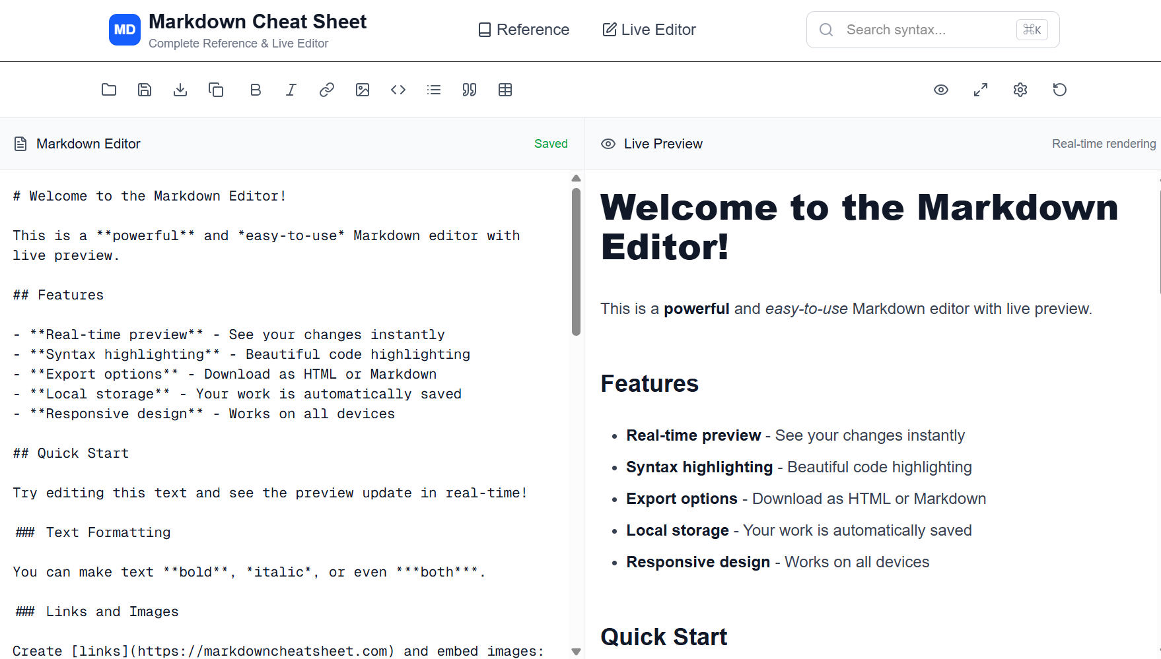The width and height of the screenshot is (1161, 659).
Task: Open a file with the folder icon
Action: click(109, 90)
